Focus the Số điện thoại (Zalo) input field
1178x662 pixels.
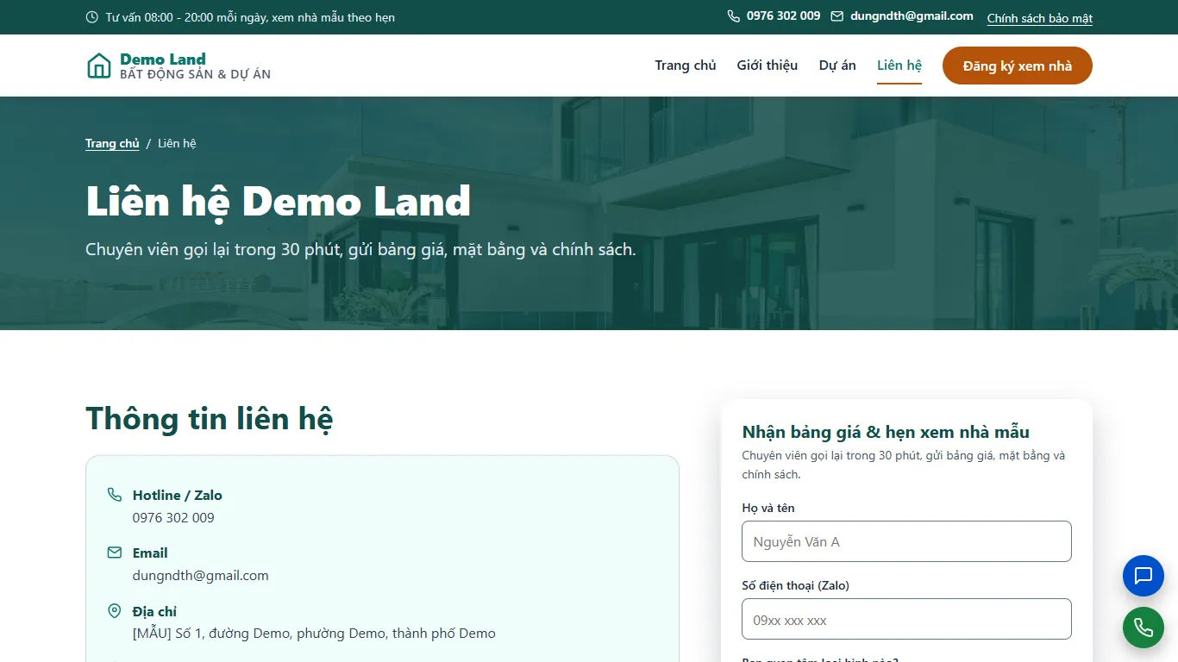click(x=906, y=619)
